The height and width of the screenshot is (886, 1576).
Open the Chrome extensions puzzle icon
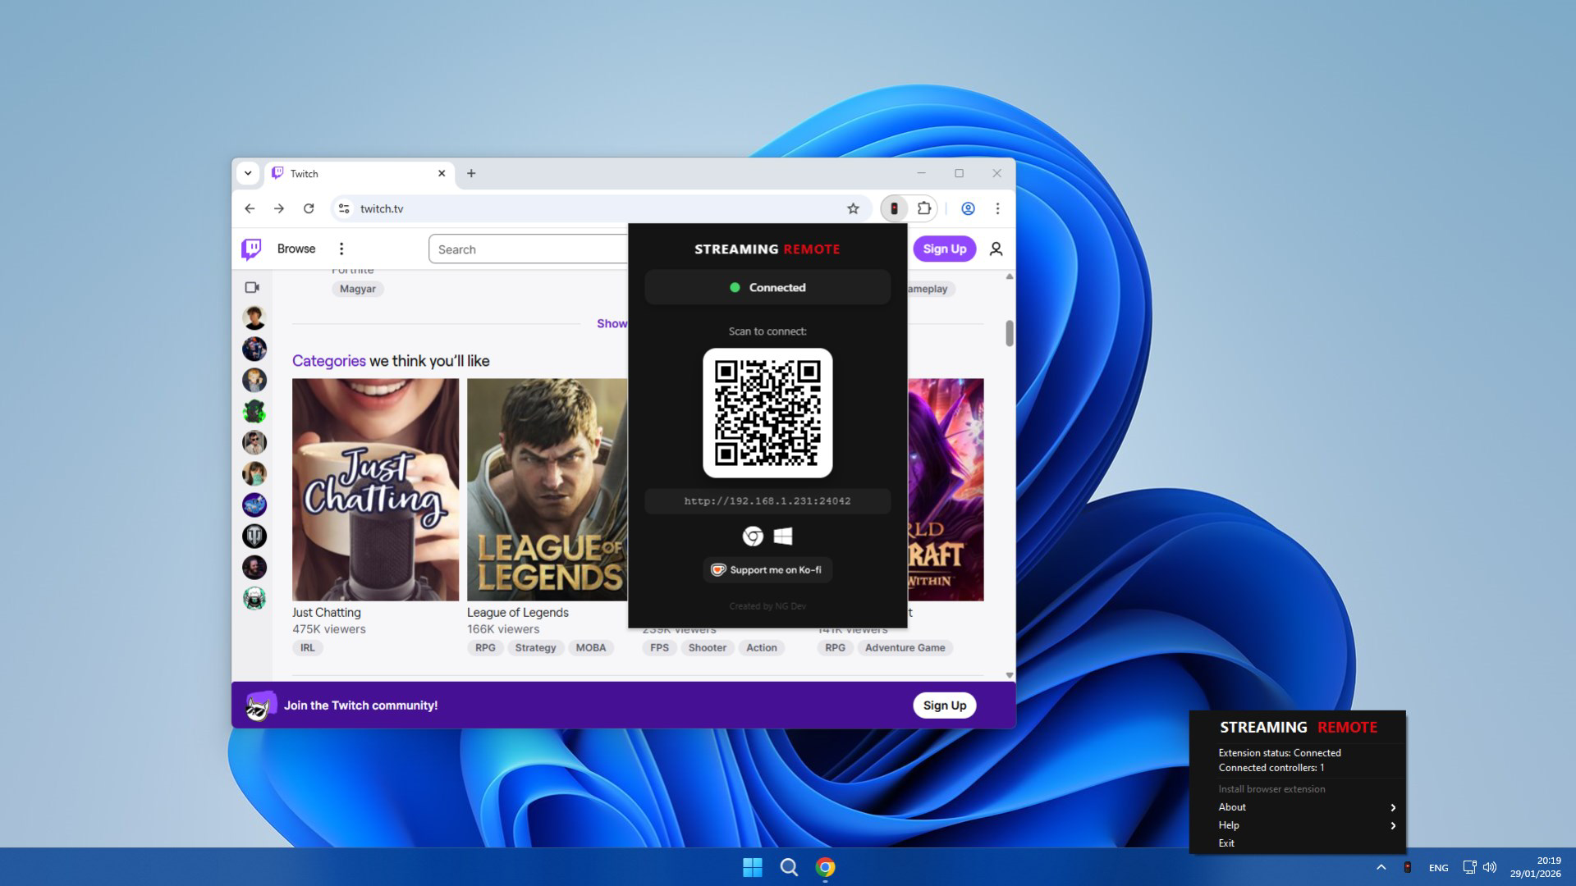(x=924, y=208)
